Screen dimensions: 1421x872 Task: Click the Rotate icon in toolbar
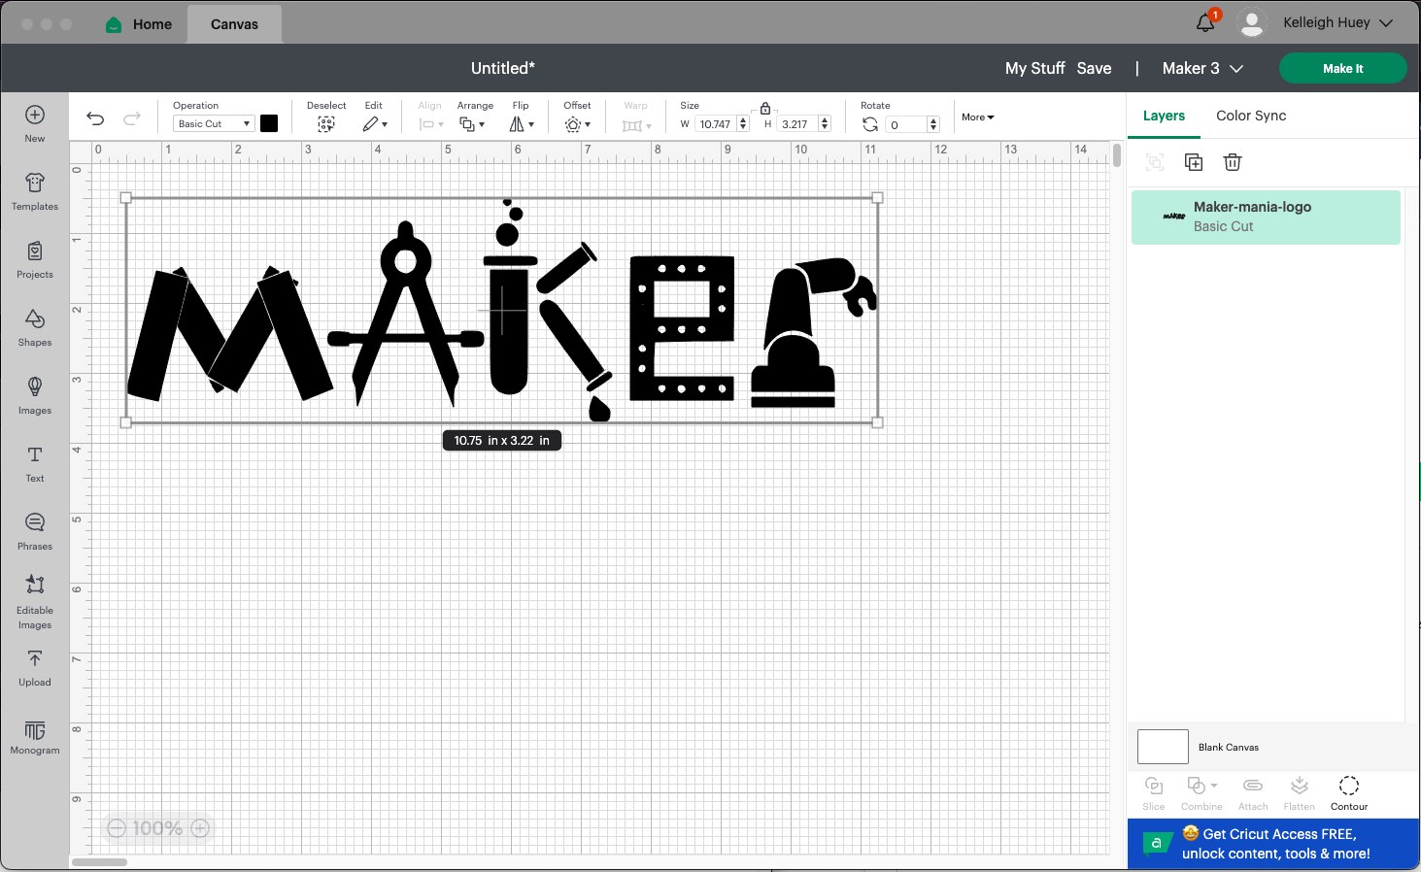[870, 124]
